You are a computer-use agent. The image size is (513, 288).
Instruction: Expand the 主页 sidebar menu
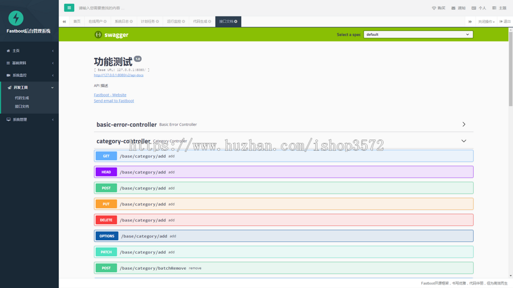tap(30, 51)
